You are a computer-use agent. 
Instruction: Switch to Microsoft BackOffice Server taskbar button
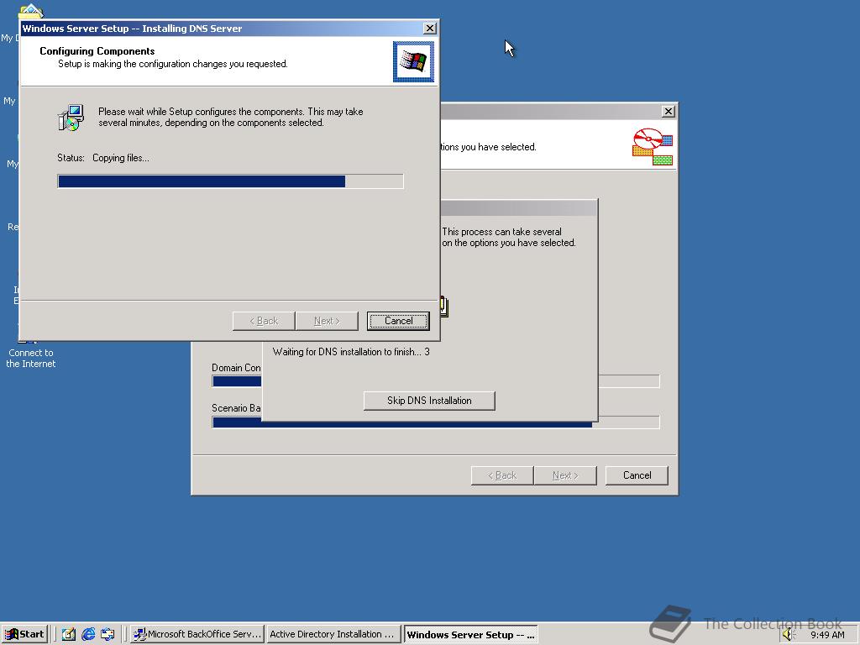[x=197, y=634]
